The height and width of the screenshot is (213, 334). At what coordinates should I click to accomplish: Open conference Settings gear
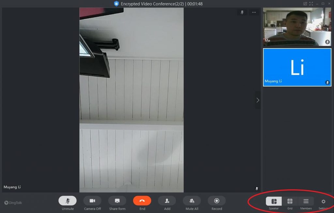[x=323, y=202]
